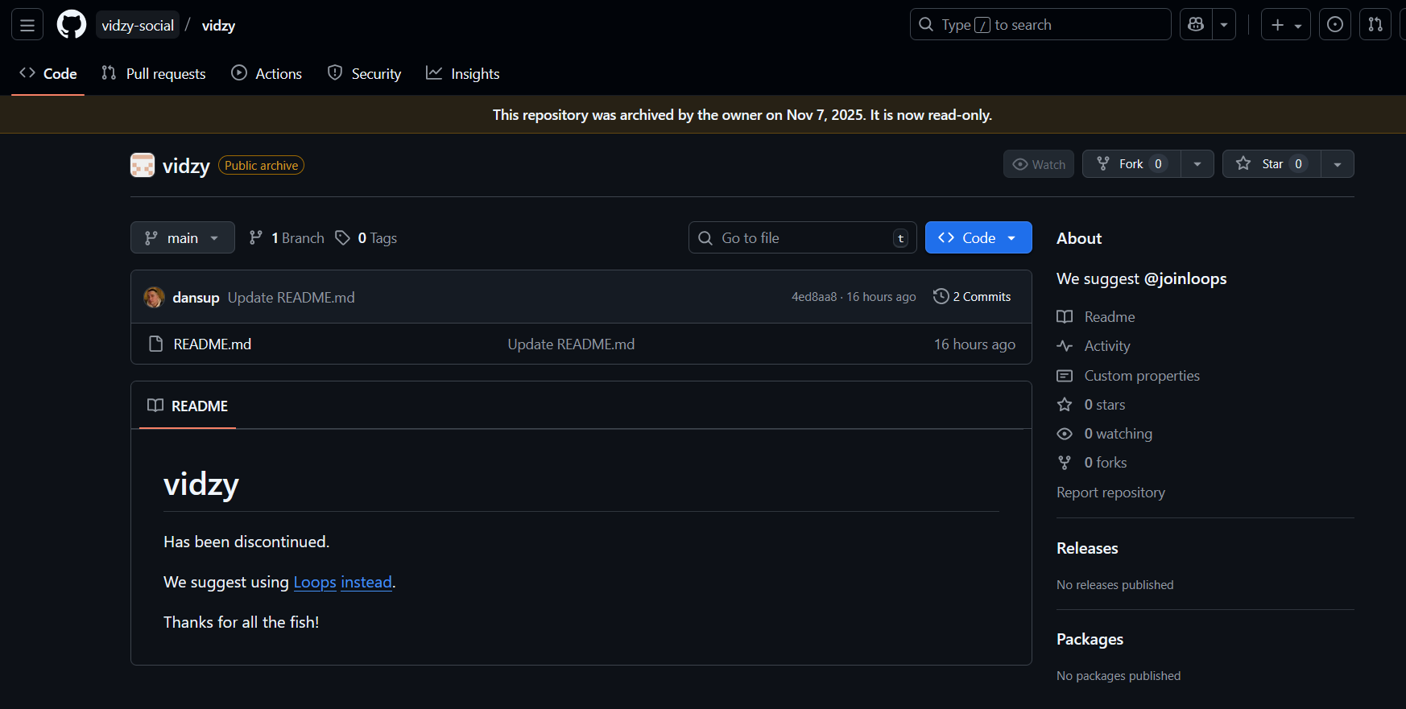Switch to the Actions tab
1406x709 pixels.
click(267, 74)
